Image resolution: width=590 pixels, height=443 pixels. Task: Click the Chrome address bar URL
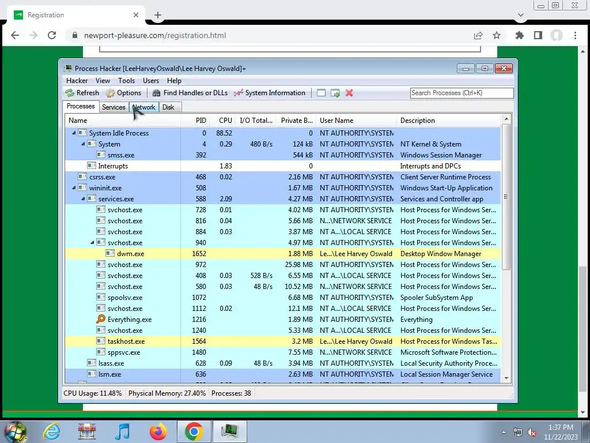[x=155, y=35]
